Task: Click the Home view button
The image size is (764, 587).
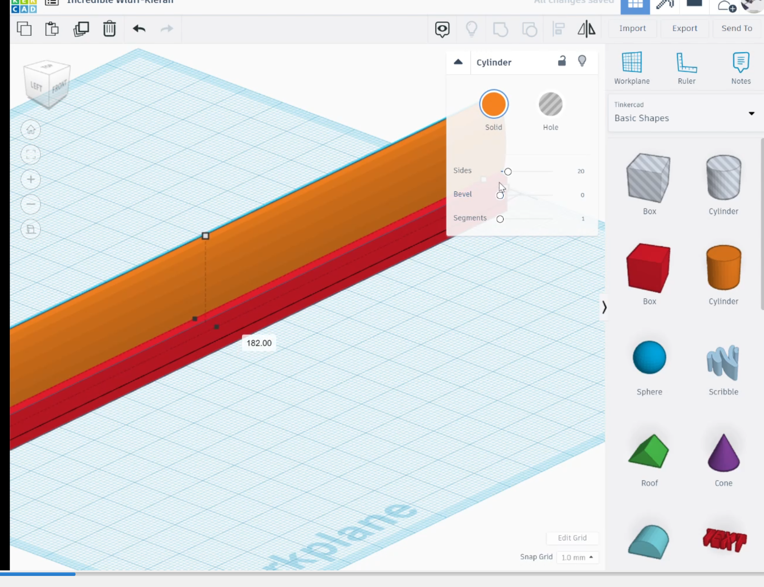Action: click(x=31, y=130)
